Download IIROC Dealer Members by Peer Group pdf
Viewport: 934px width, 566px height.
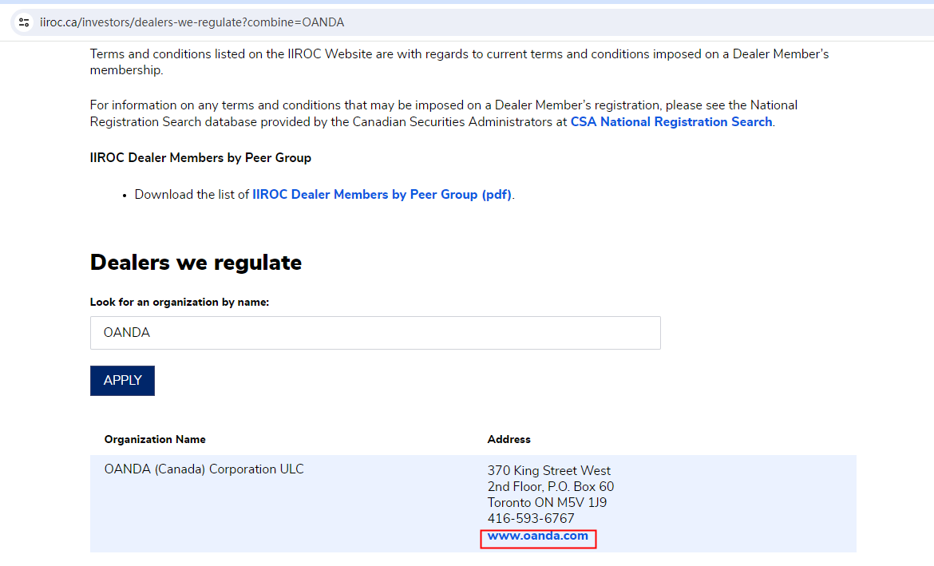coord(382,194)
